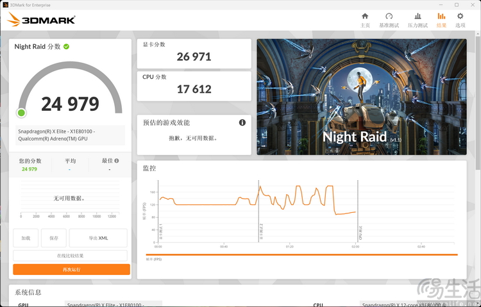Click the 显卡测试 2 marker in chart

(x=262, y=231)
